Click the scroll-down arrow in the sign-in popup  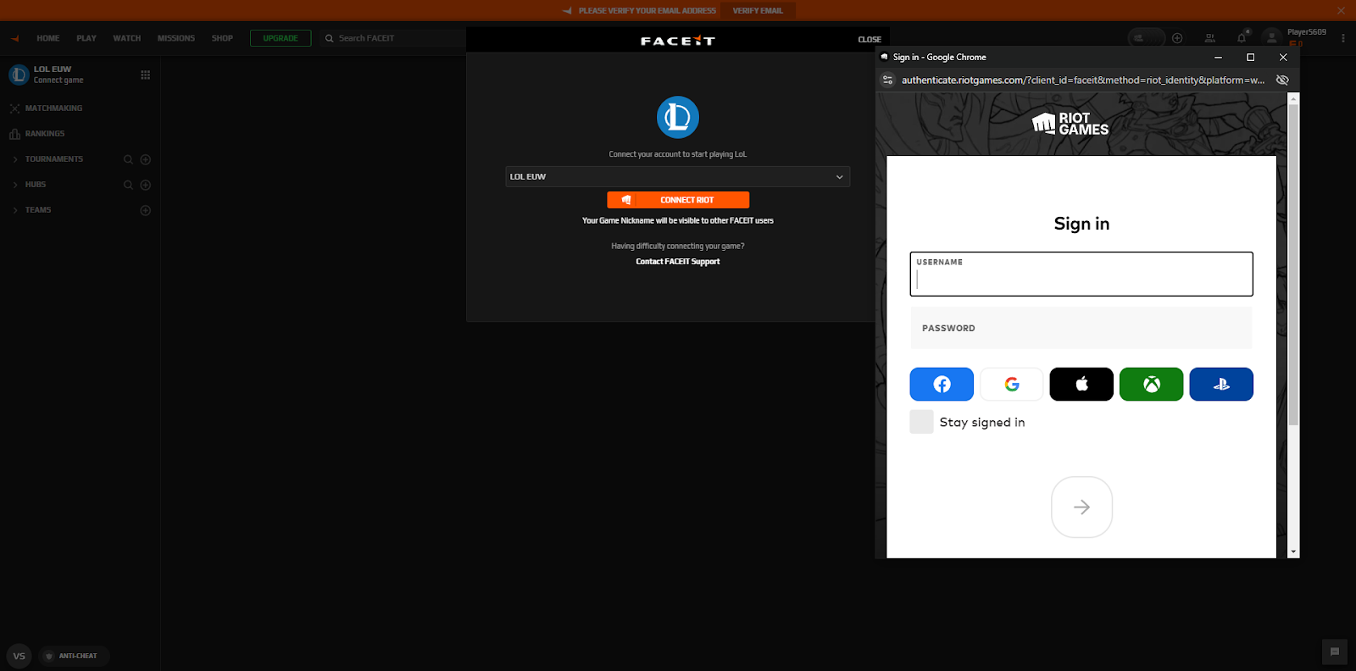[1293, 552]
